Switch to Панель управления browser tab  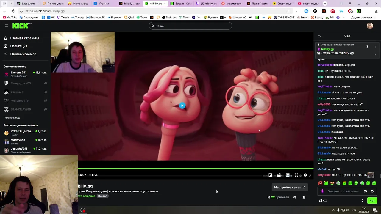(53, 4)
